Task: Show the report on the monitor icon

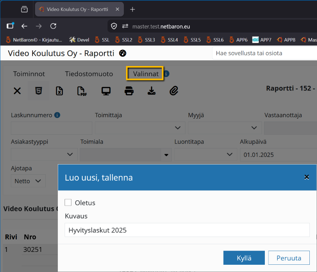Action: pos(106,91)
